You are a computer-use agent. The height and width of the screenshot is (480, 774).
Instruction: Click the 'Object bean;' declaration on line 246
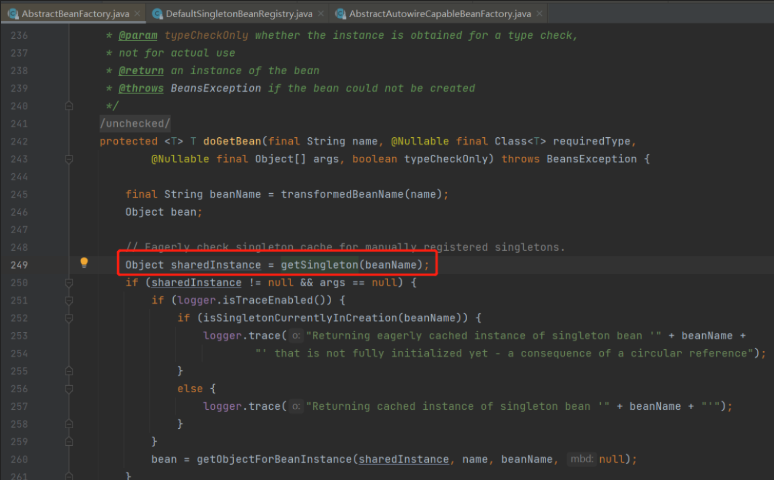point(164,212)
